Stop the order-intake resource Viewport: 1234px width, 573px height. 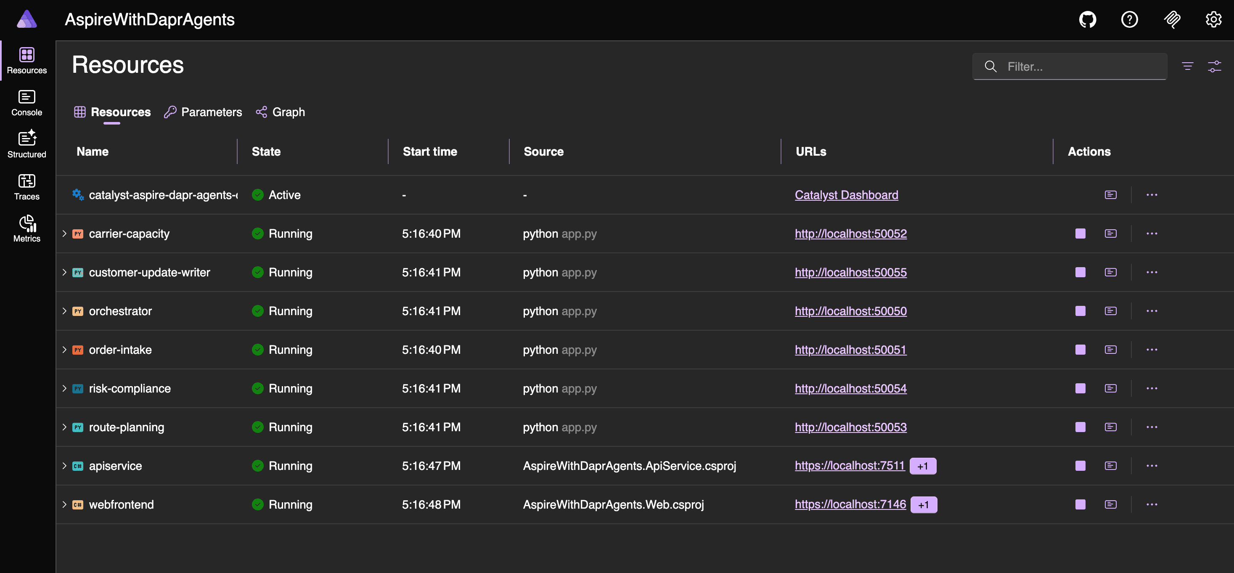[x=1080, y=350]
